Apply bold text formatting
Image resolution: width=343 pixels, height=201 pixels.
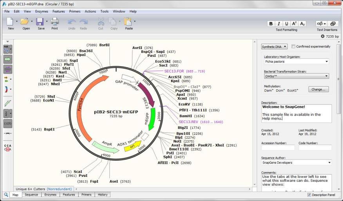(x=271, y=24)
